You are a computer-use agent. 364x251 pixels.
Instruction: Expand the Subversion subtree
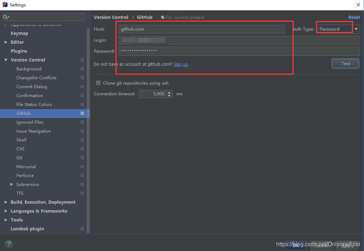point(12,185)
